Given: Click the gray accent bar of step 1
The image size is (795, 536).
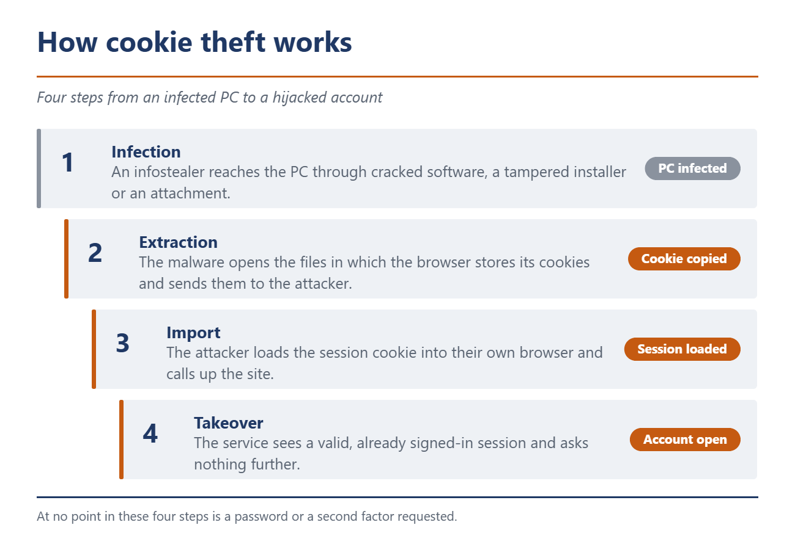Looking at the screenshot, I should pyautogui.click(x=39, y=168).
